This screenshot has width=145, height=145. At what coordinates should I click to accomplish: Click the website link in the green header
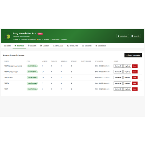click(x=123, y=36)
